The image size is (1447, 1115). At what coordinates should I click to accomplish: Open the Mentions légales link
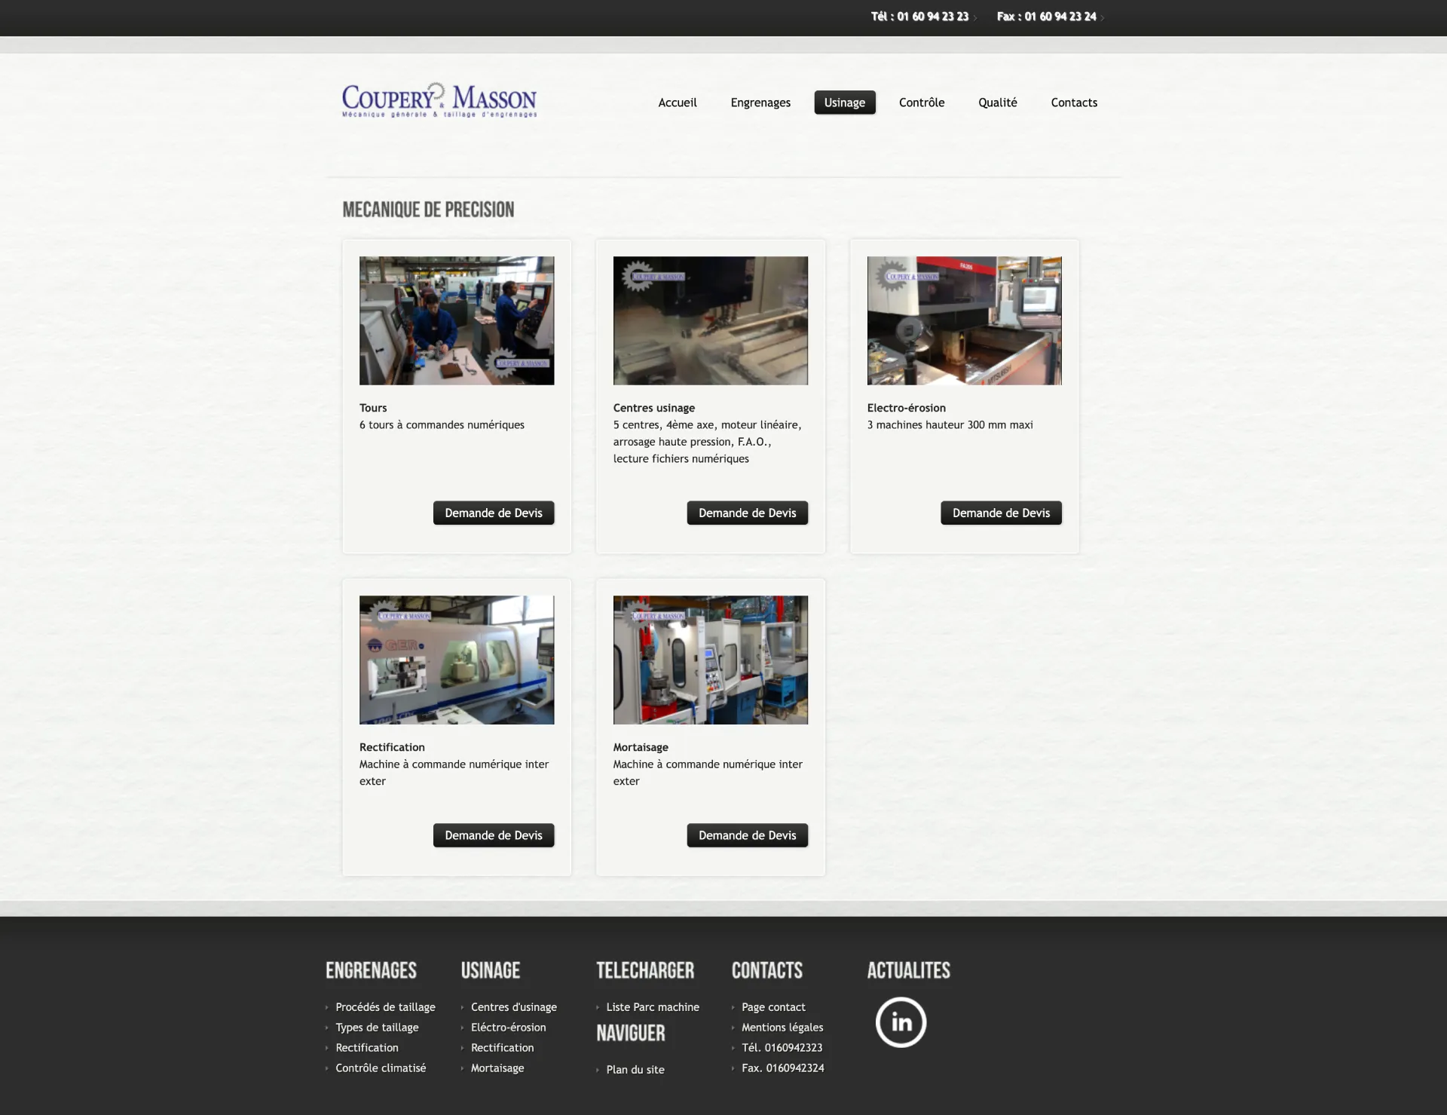coord(782,1028)
